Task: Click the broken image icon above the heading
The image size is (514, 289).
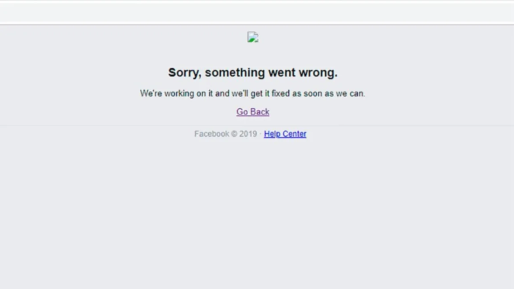Action: tap(253, 37)
